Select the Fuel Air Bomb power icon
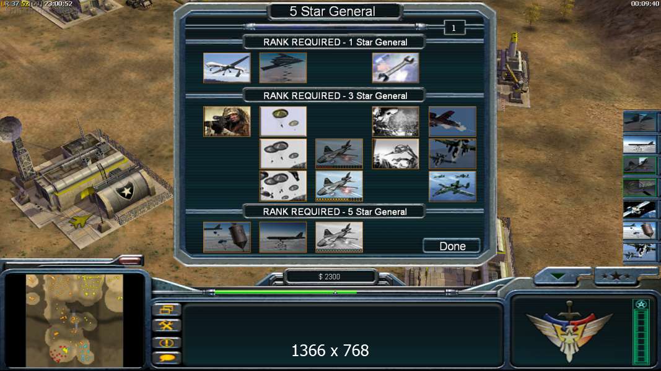This screenshot has width=661, height=371. [x=227, y=237]
